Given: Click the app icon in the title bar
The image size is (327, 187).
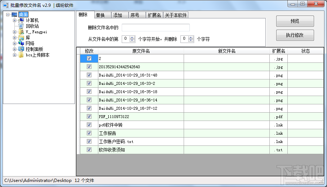Looking at the screenshot, I should (x=6, y=5).
